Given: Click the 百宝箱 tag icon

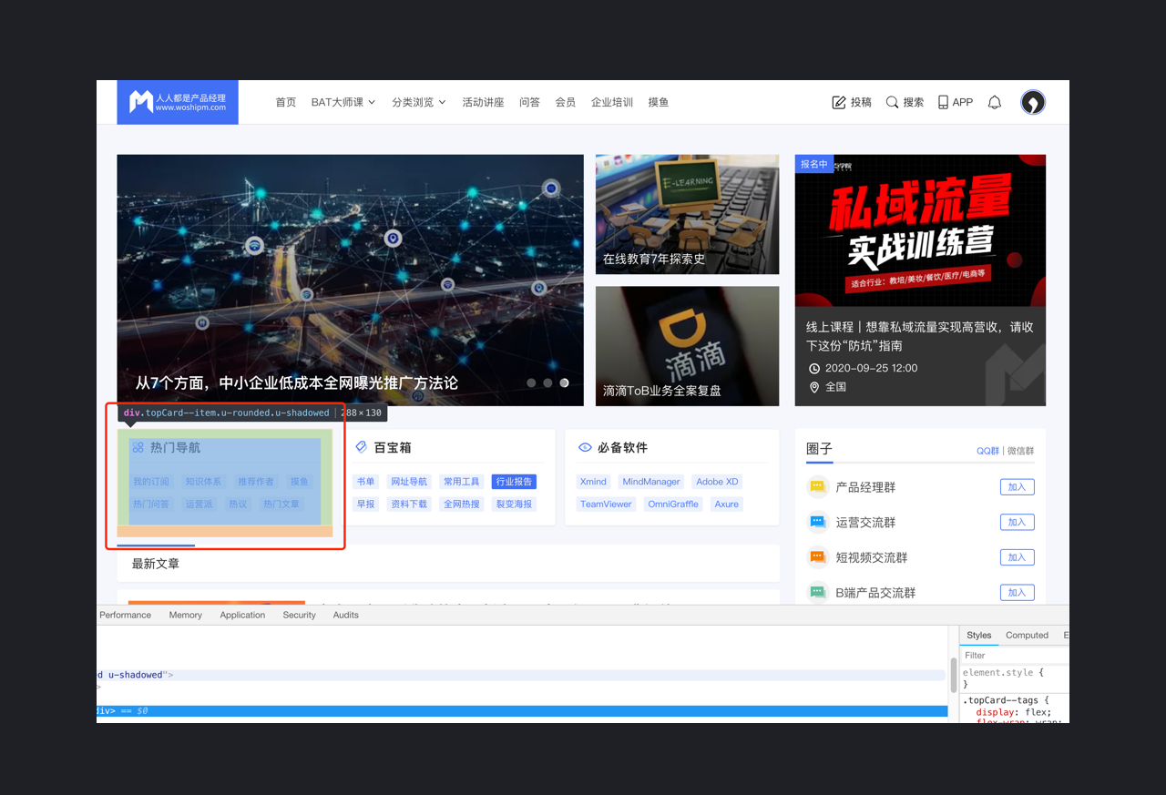Looking at the screenshot, I should 362,447.
